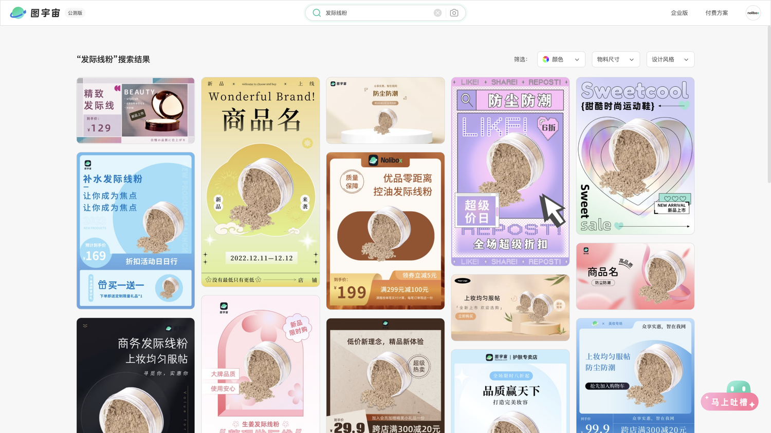Open 付费方案 pricing page
This screenshot has width=771, height=433.
pos(717,13)
